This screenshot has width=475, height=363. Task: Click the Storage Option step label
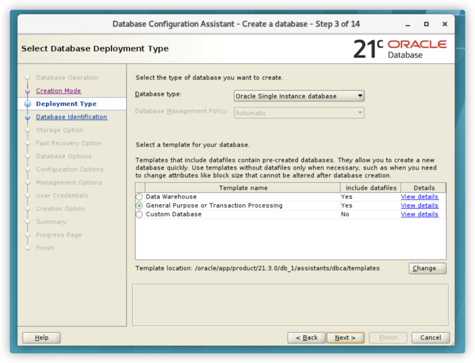pos(59,130)
